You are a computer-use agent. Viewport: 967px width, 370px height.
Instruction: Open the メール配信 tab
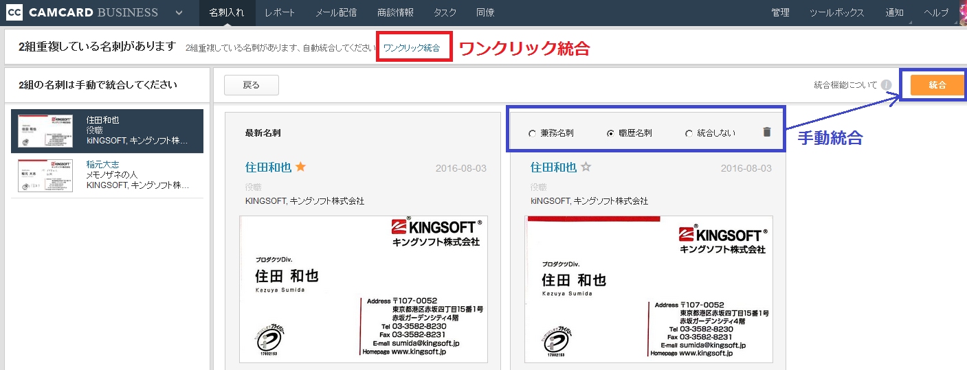tap(336, 12)
